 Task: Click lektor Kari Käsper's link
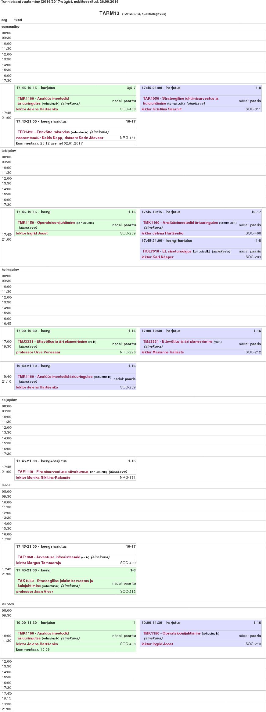pyautogui.click(x=157, y=257)
